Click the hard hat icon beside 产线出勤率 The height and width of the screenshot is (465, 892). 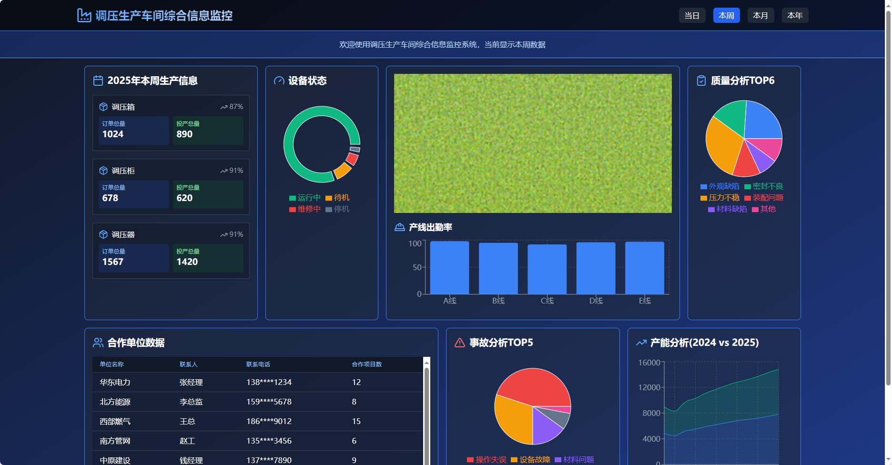[x=399, y=227]
